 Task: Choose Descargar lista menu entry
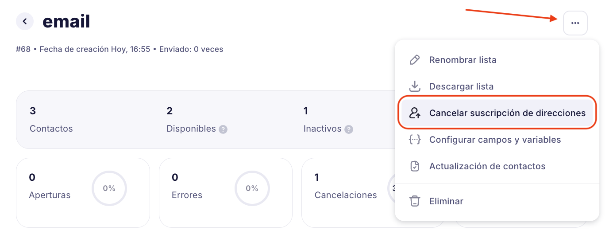pyautogui.click(x=461, y=86)
